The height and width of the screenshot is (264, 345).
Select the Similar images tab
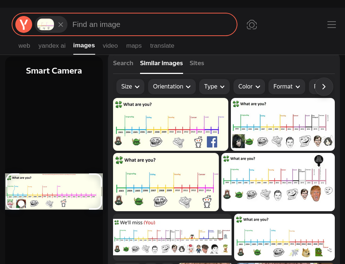coord(162,63)
